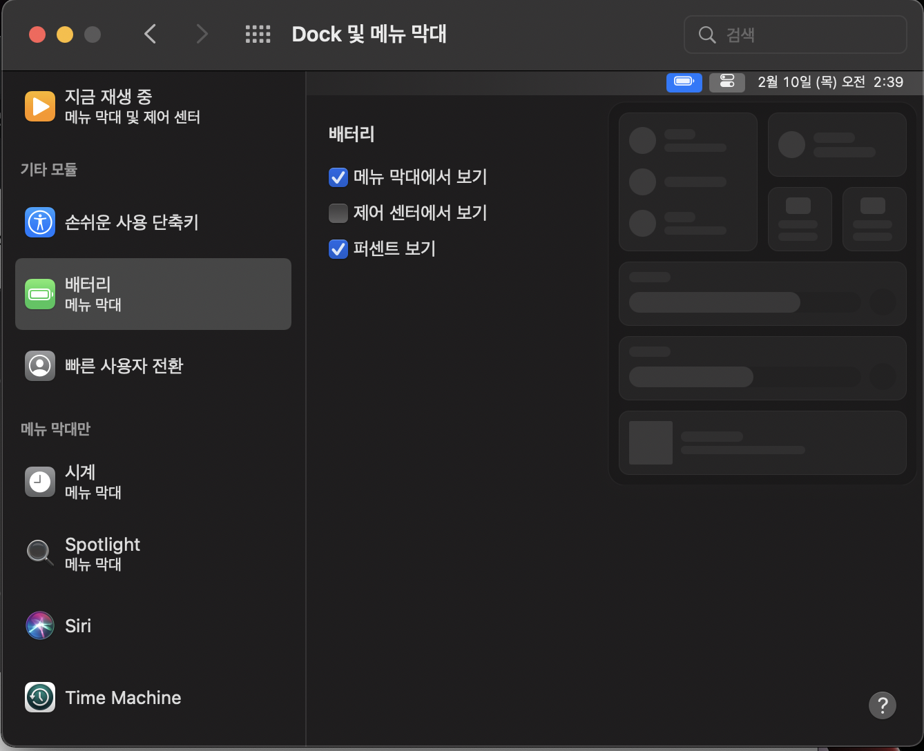The height and width of the screenshot is (751, 924).
Task: Click the Siri icon in sidebar
Action: [x=40, y=625]
